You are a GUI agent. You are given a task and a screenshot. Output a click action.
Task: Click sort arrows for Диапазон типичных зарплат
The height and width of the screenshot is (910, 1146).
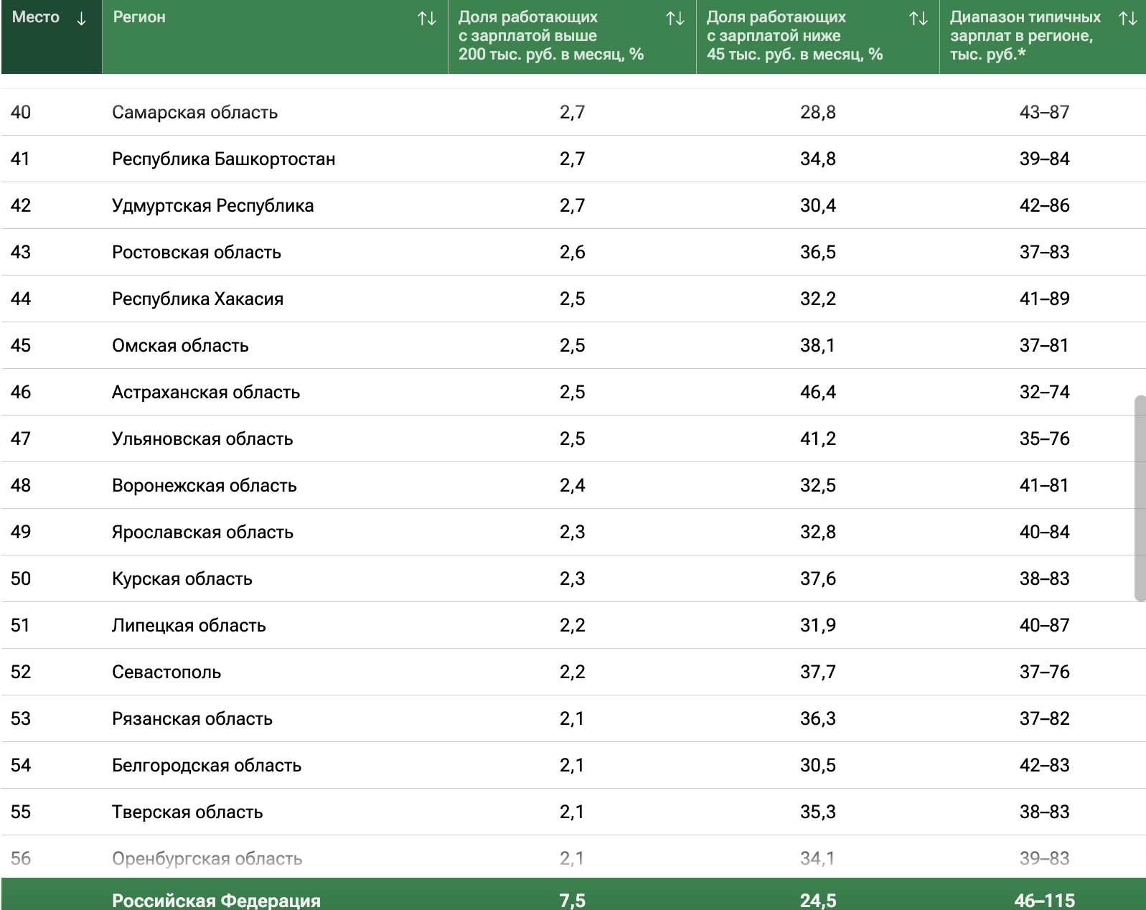[x=1127, y=19]
